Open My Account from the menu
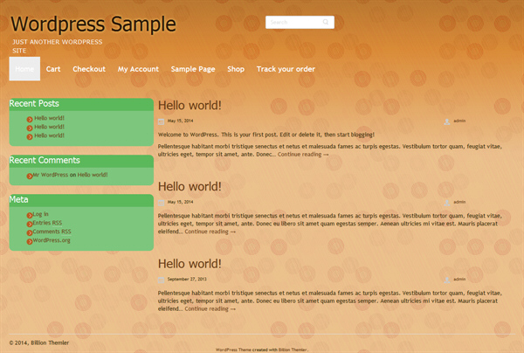524x353 pixels. click(x=138, y=69)
